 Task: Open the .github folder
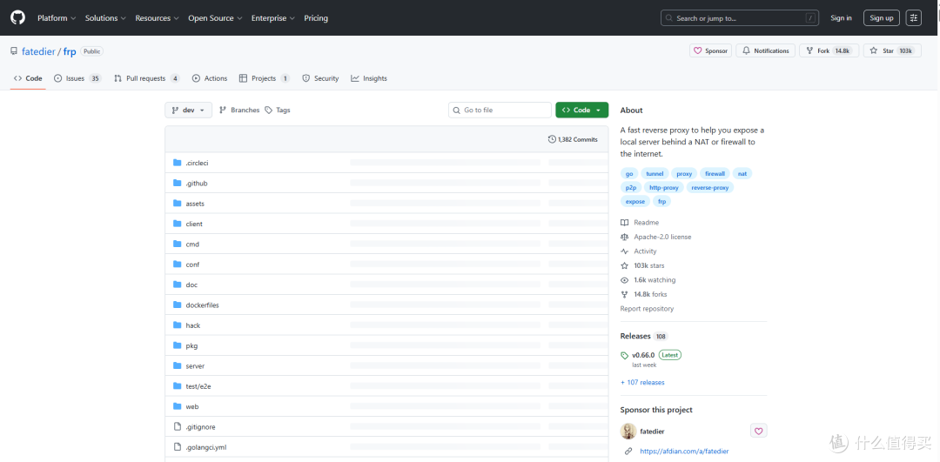click(x=197, y=184)
